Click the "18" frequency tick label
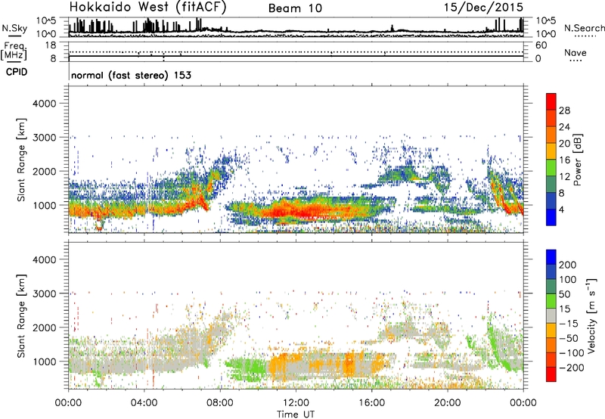The width and height of the screenshot is (605, 419). [51, 45]
